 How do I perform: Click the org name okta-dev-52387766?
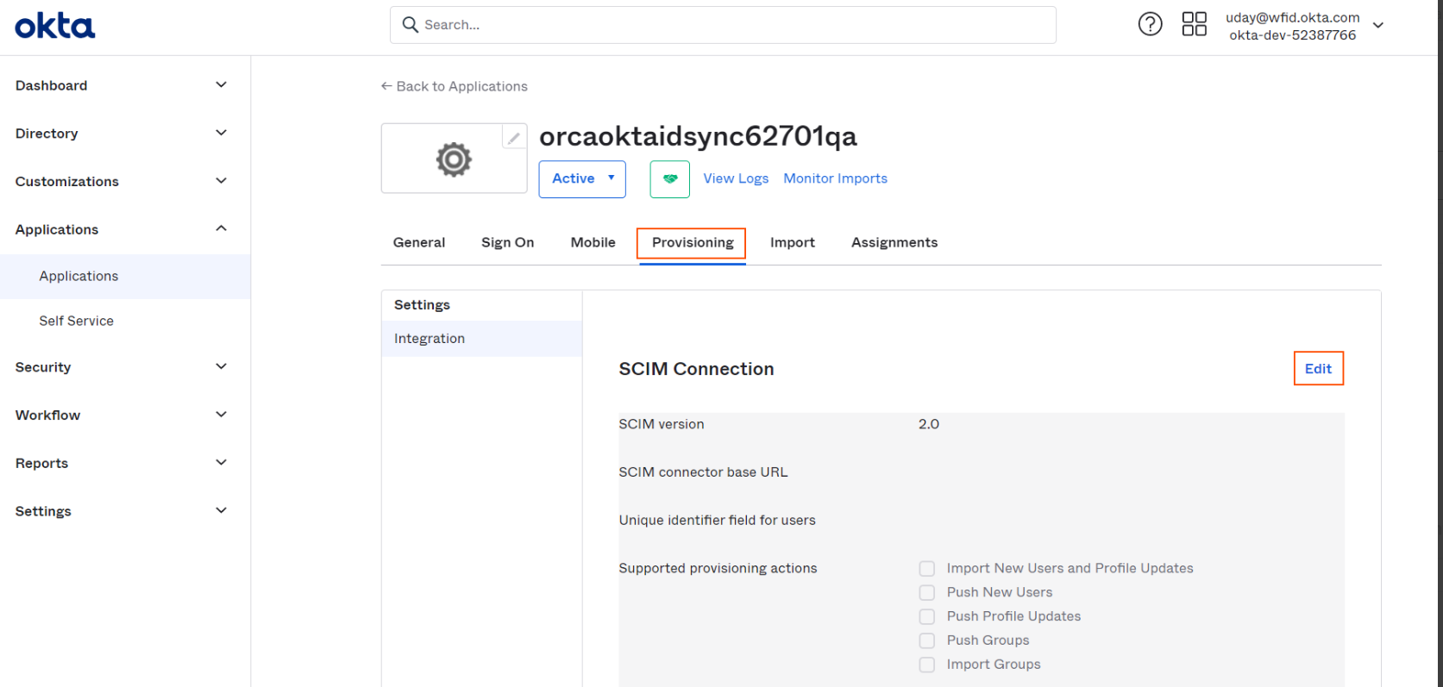pos(1293,35)
